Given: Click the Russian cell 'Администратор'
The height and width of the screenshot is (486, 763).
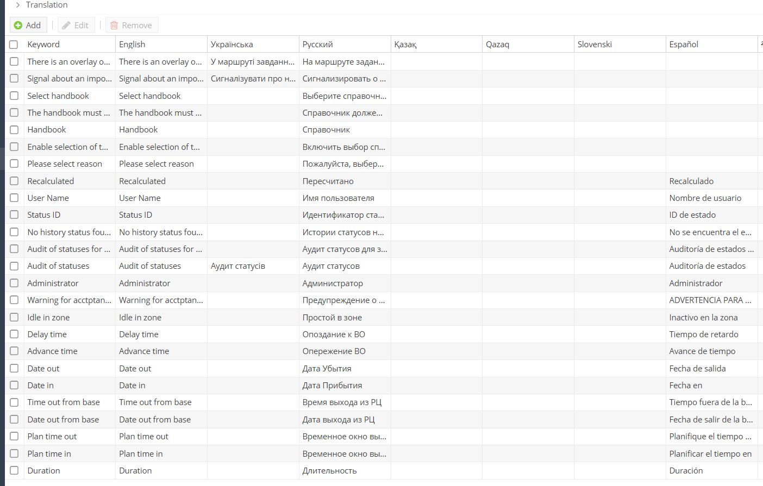Looking at the screenshot, I should (333, 283).
